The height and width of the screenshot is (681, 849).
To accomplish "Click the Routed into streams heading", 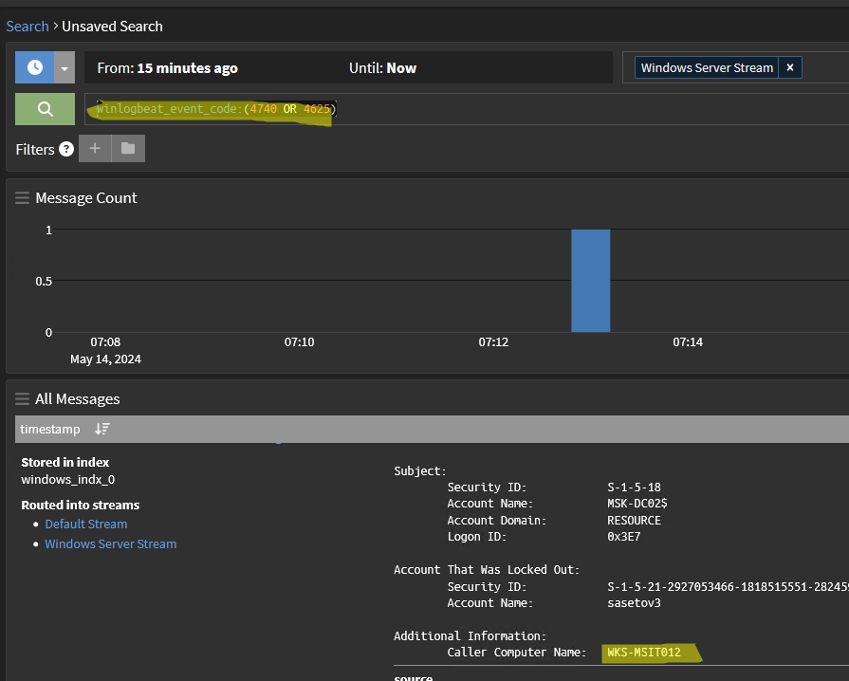I will (x=80, y=506).
